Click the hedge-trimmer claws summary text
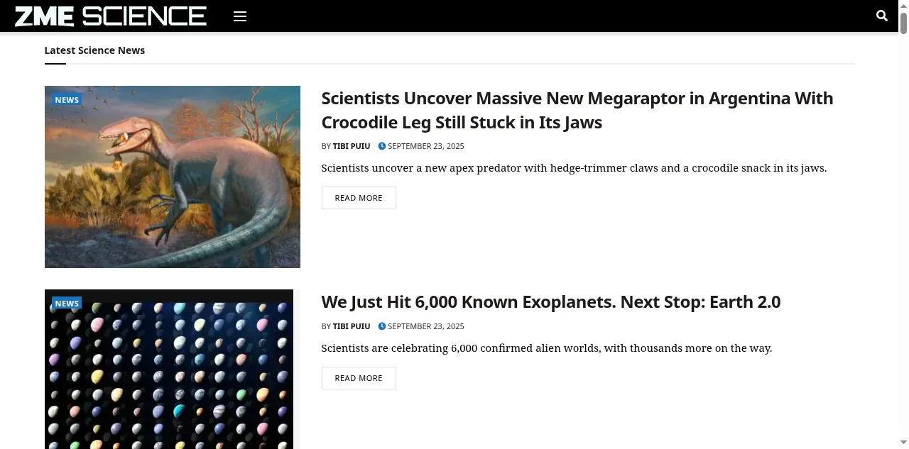Image resolution: width=909 pixels, height=449 pixels. [x=574, y=168]
